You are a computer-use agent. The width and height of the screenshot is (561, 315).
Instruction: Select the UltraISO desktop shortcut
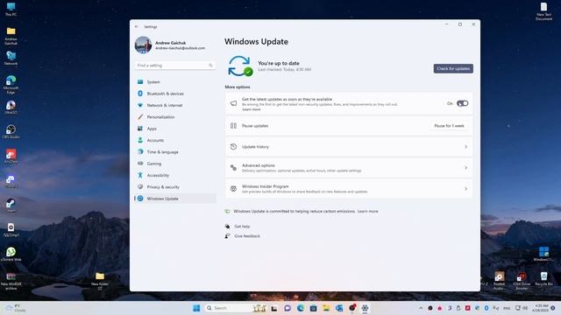11,107
